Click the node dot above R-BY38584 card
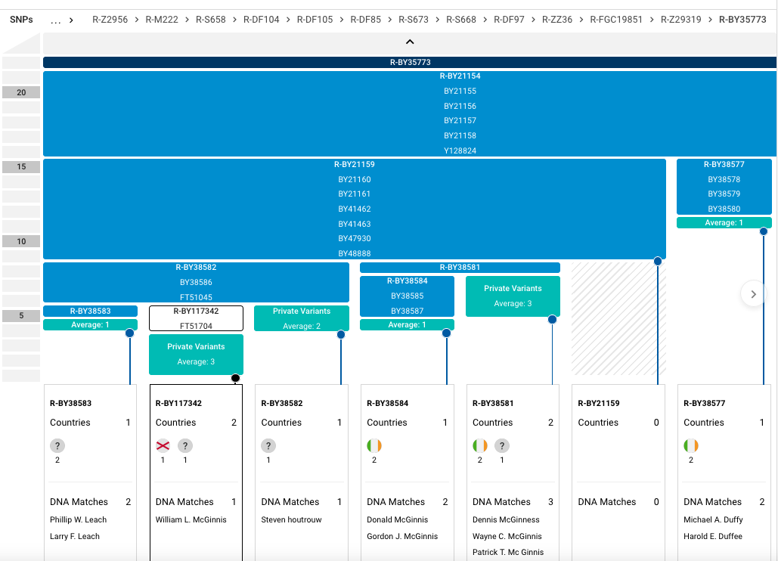This screenshot has height=561, width=778. point(447,333)
